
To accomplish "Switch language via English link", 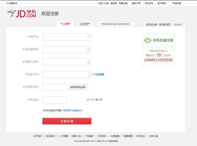I will tap(178, 24).
